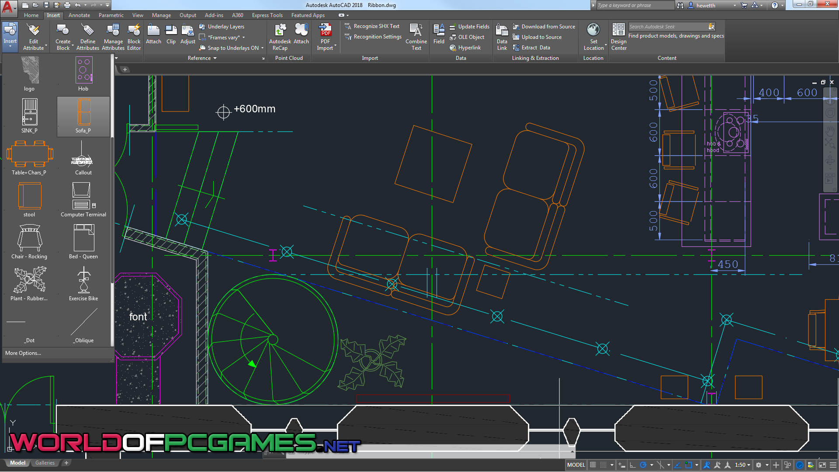
Task: Click More Options in the block gallery
Action: 23,353
